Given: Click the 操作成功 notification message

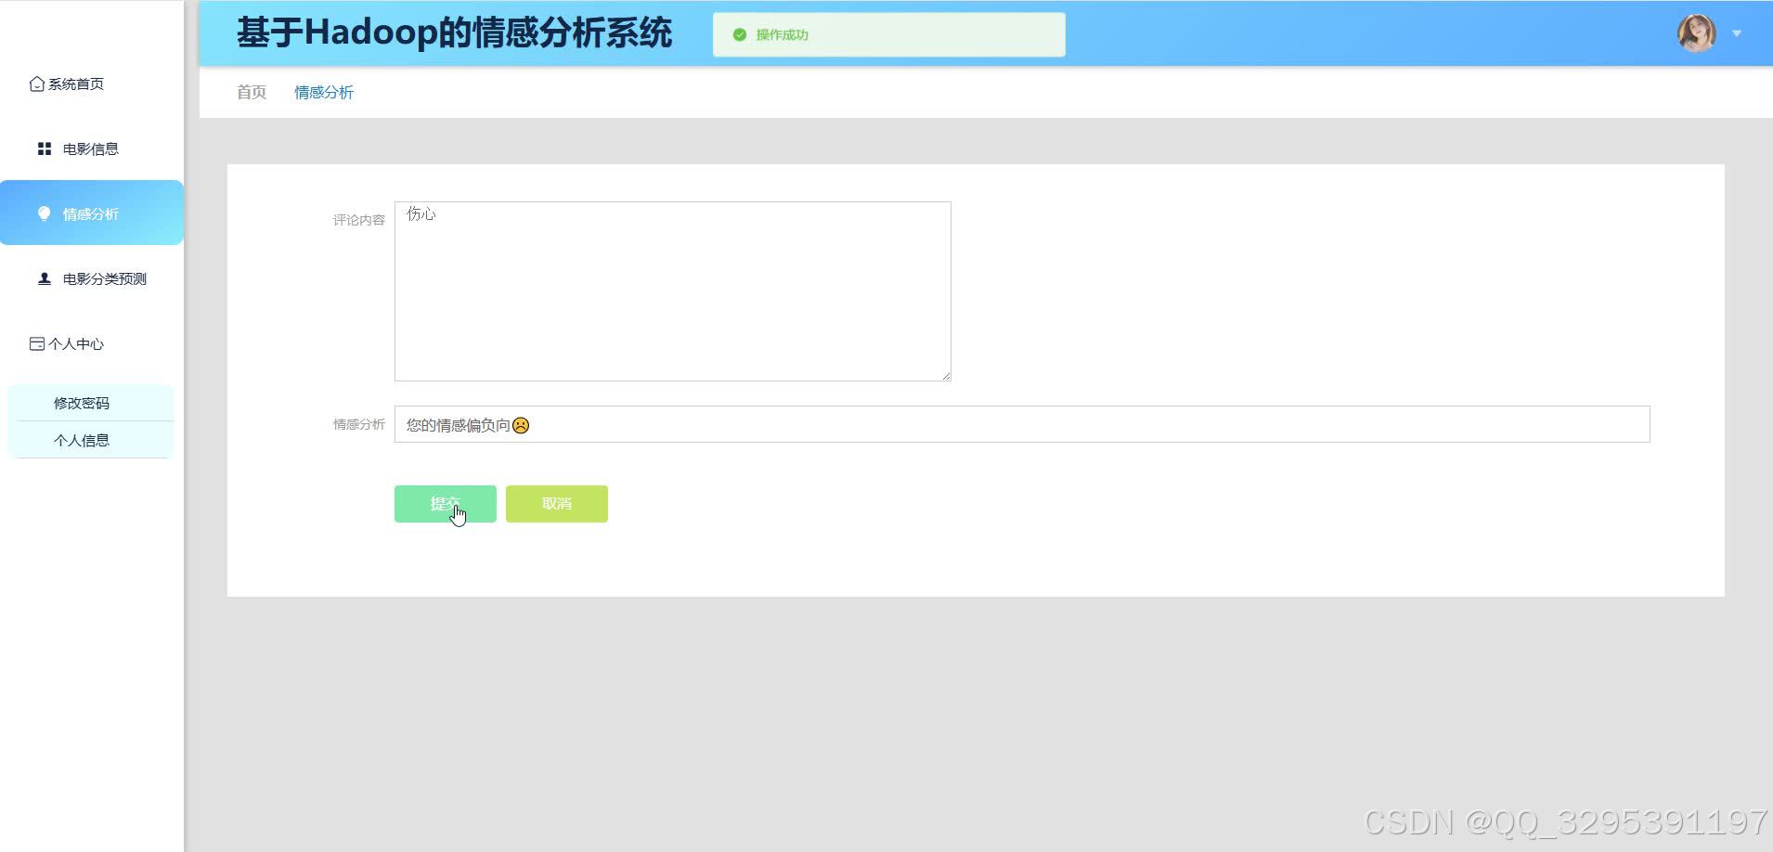Looking at the screenshot, I should [x=889, y=34].
